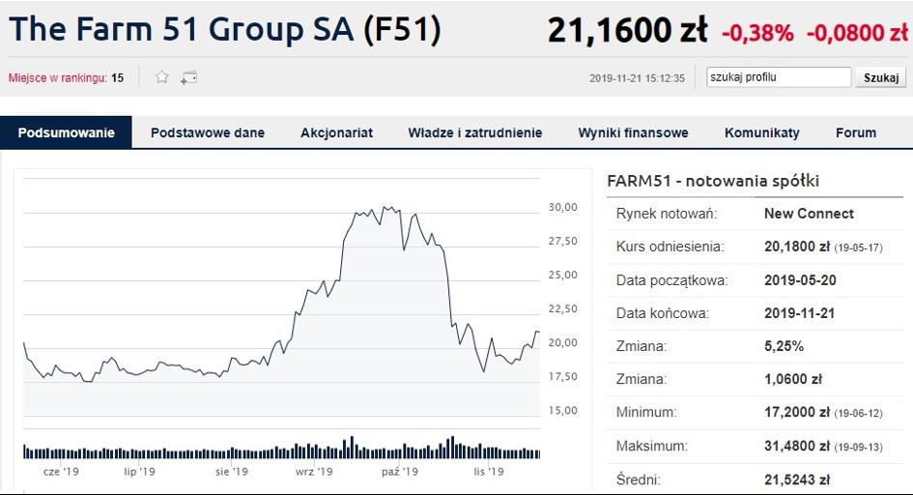The height and width of the screenshot is (495, 913).
Task: Open the Akcjonariat tab
Action: coord(336,132)
